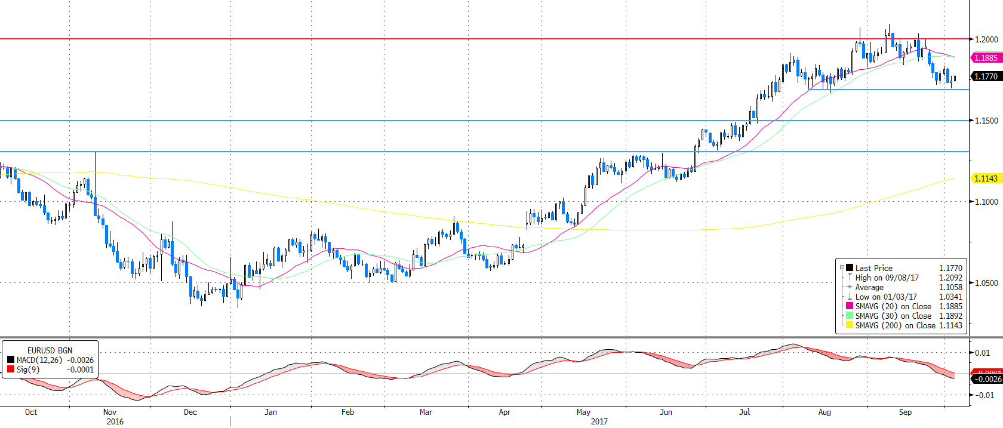The width and height of the screenshot is (1003, 428).
Task: Click the Jul label on time axis
Action: 744,412
